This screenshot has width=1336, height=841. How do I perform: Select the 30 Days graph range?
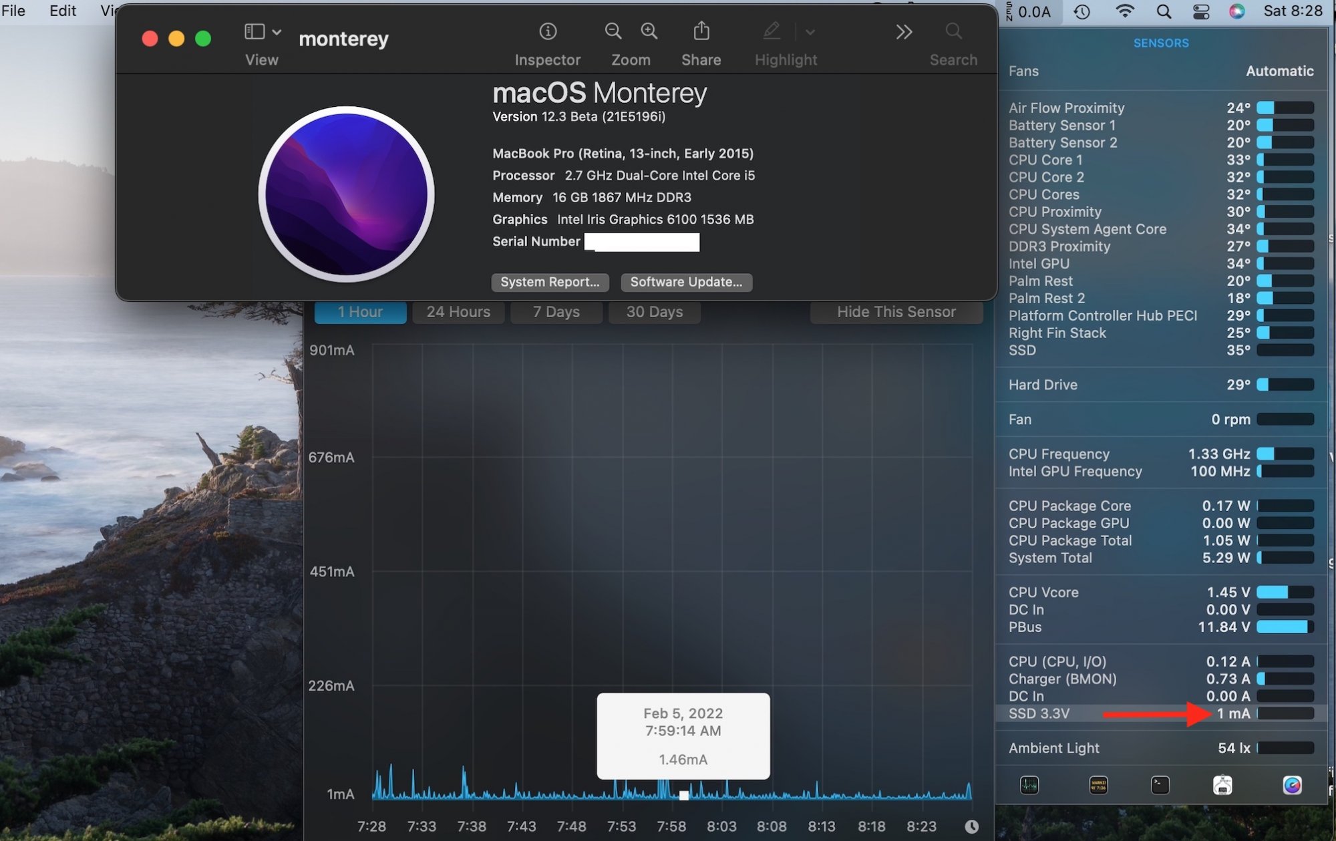[654, 312]
